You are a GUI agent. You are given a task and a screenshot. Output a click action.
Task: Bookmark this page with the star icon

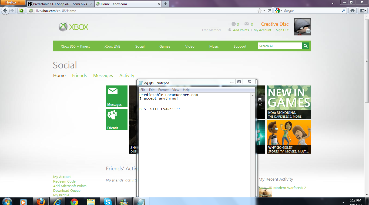pos(260,11)
